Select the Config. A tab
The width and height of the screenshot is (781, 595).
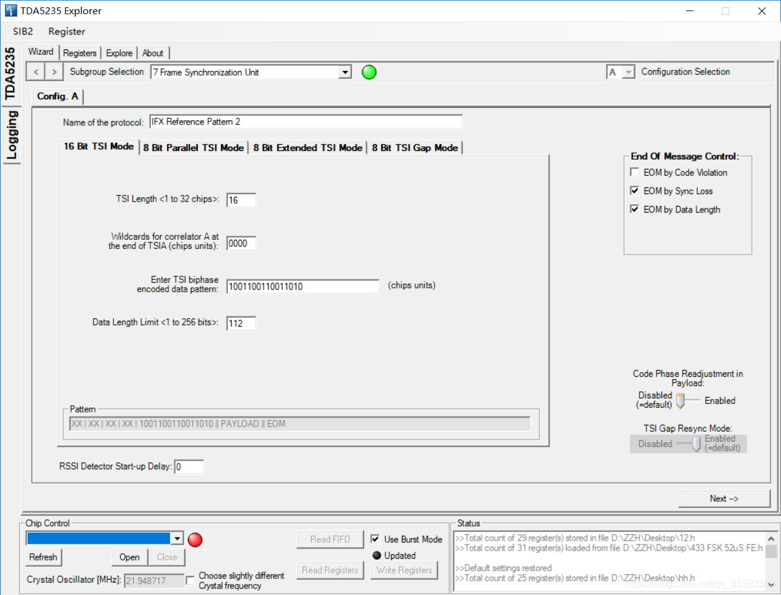pos(57,96)
